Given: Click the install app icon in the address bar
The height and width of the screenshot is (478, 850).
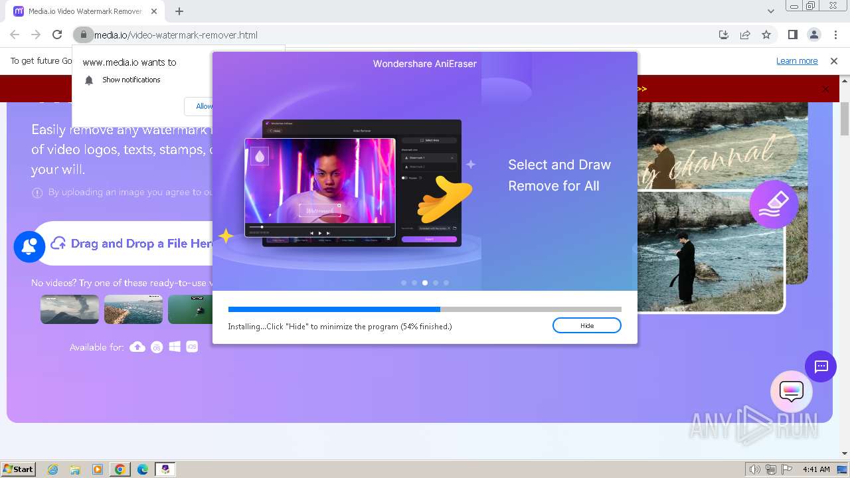Looking at the screenshot, I should [724, 35].
